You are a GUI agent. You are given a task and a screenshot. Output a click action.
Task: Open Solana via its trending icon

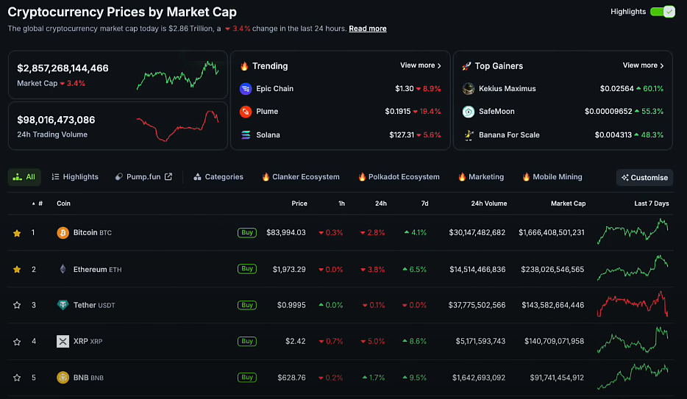pos(246,135)
